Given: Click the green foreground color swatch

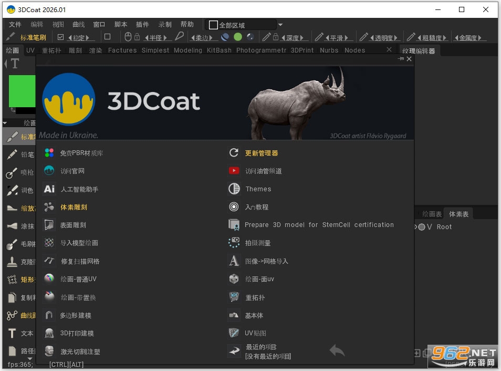Looking at the screenshot, I should coord(22,91).
